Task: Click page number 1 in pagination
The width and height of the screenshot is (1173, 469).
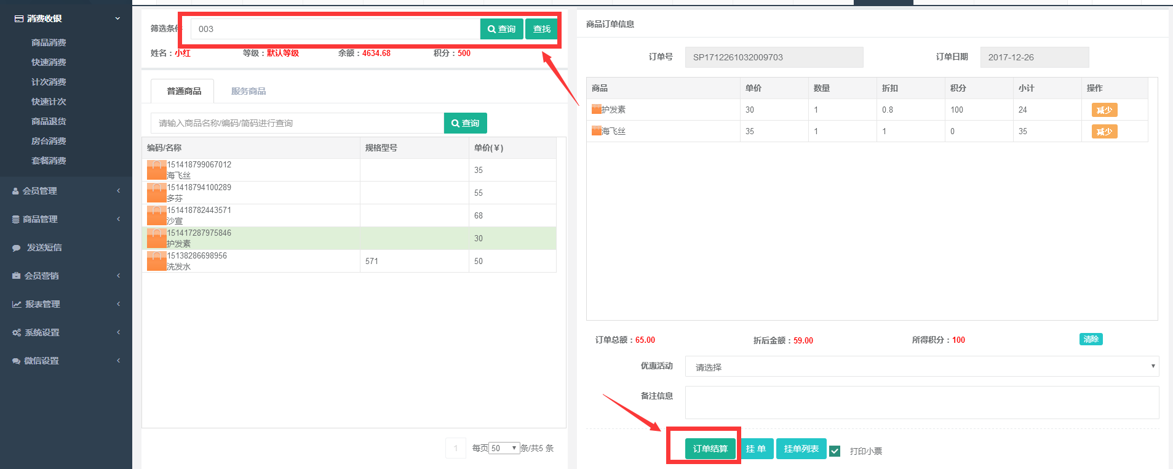Action: pyautogui.click(x=456, y=448)
